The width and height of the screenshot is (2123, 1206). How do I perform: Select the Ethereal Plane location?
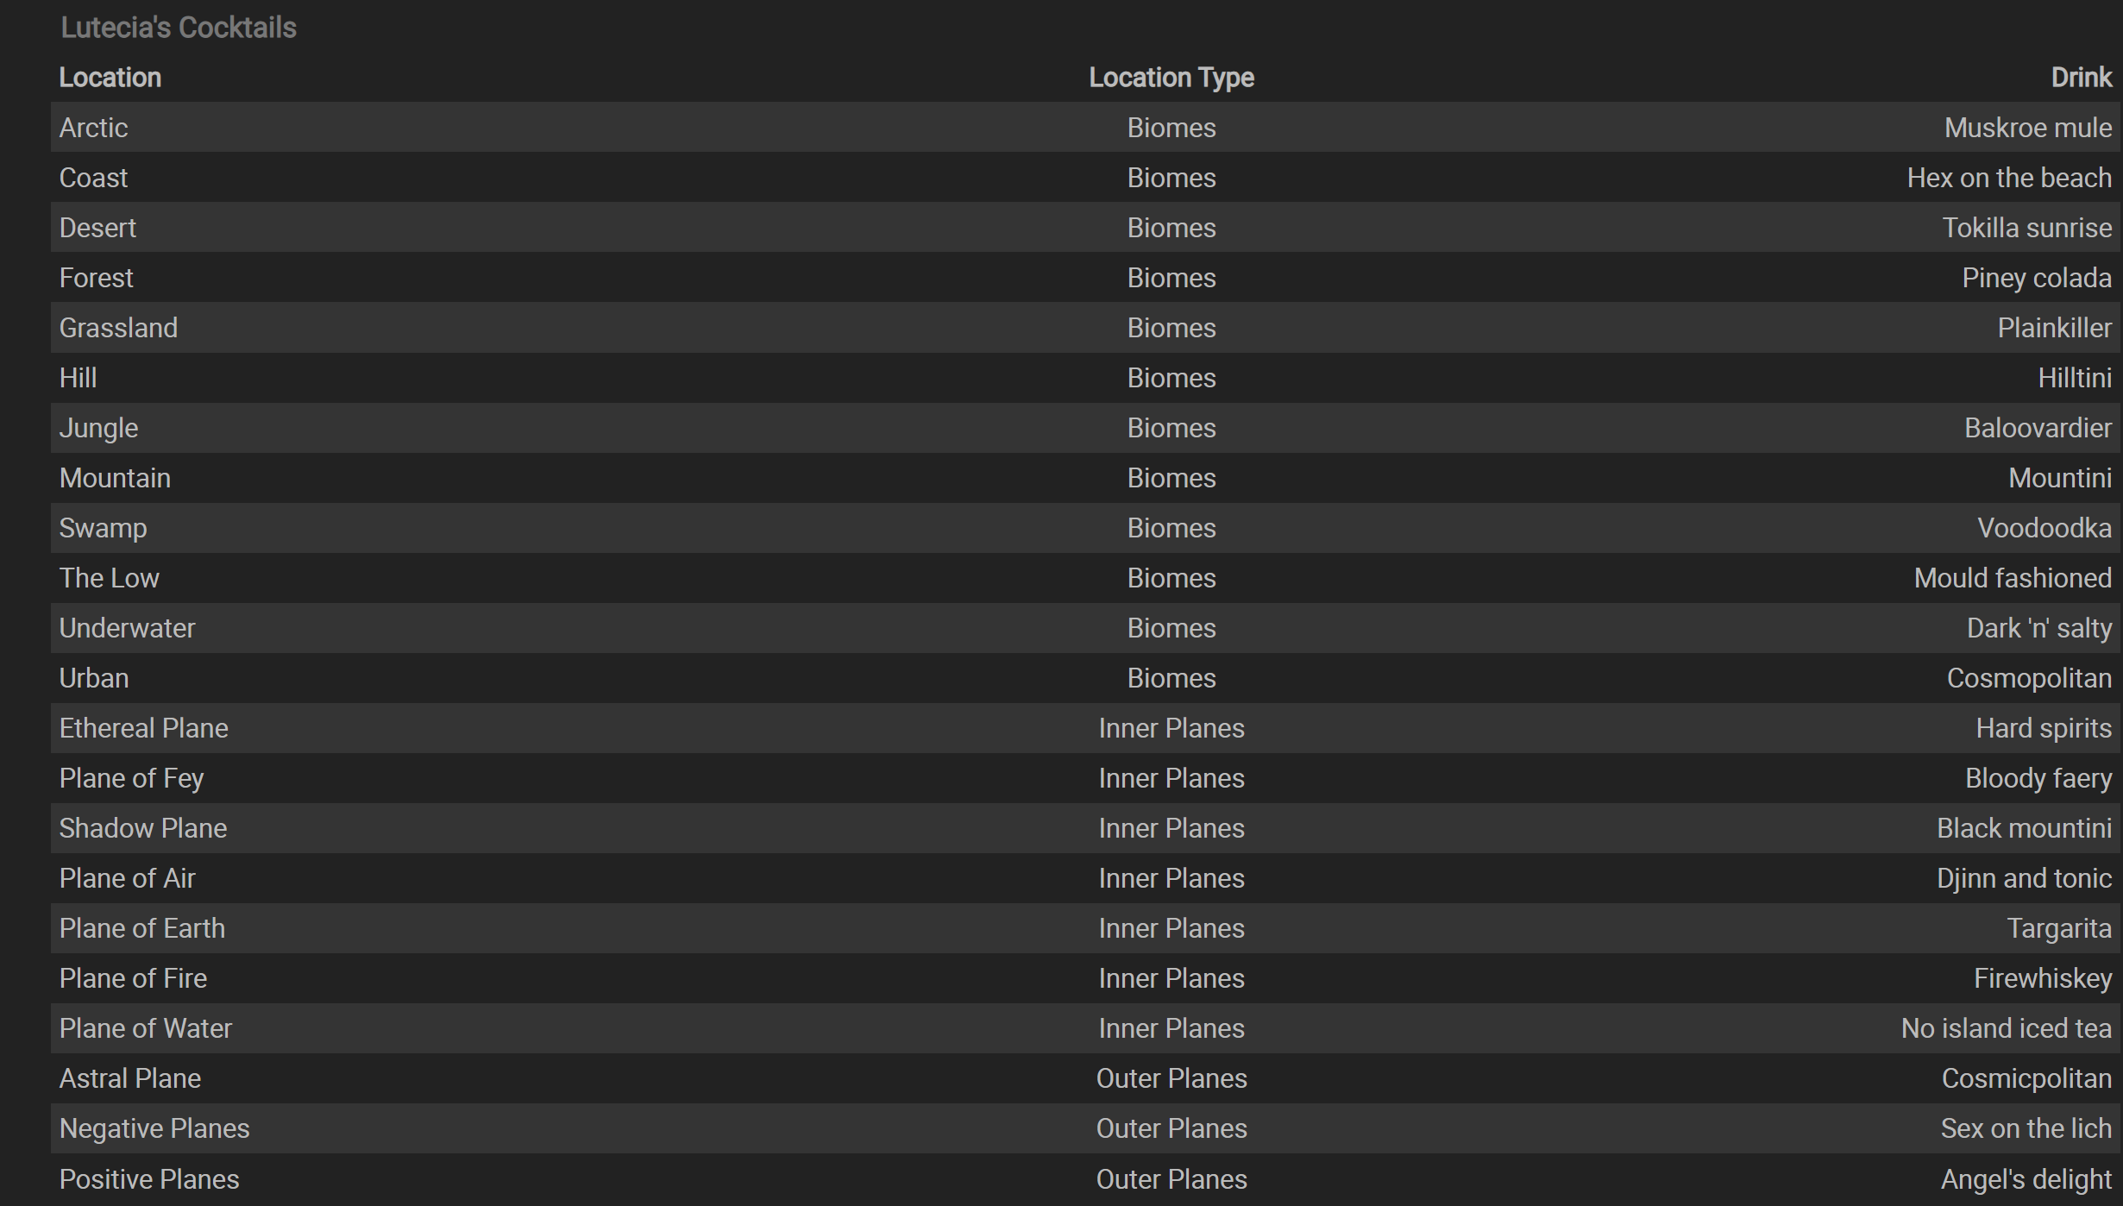(143, 728)
